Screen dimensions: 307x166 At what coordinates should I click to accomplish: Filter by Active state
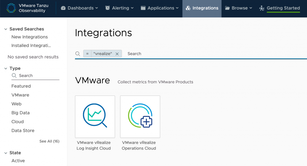point(18,161)
